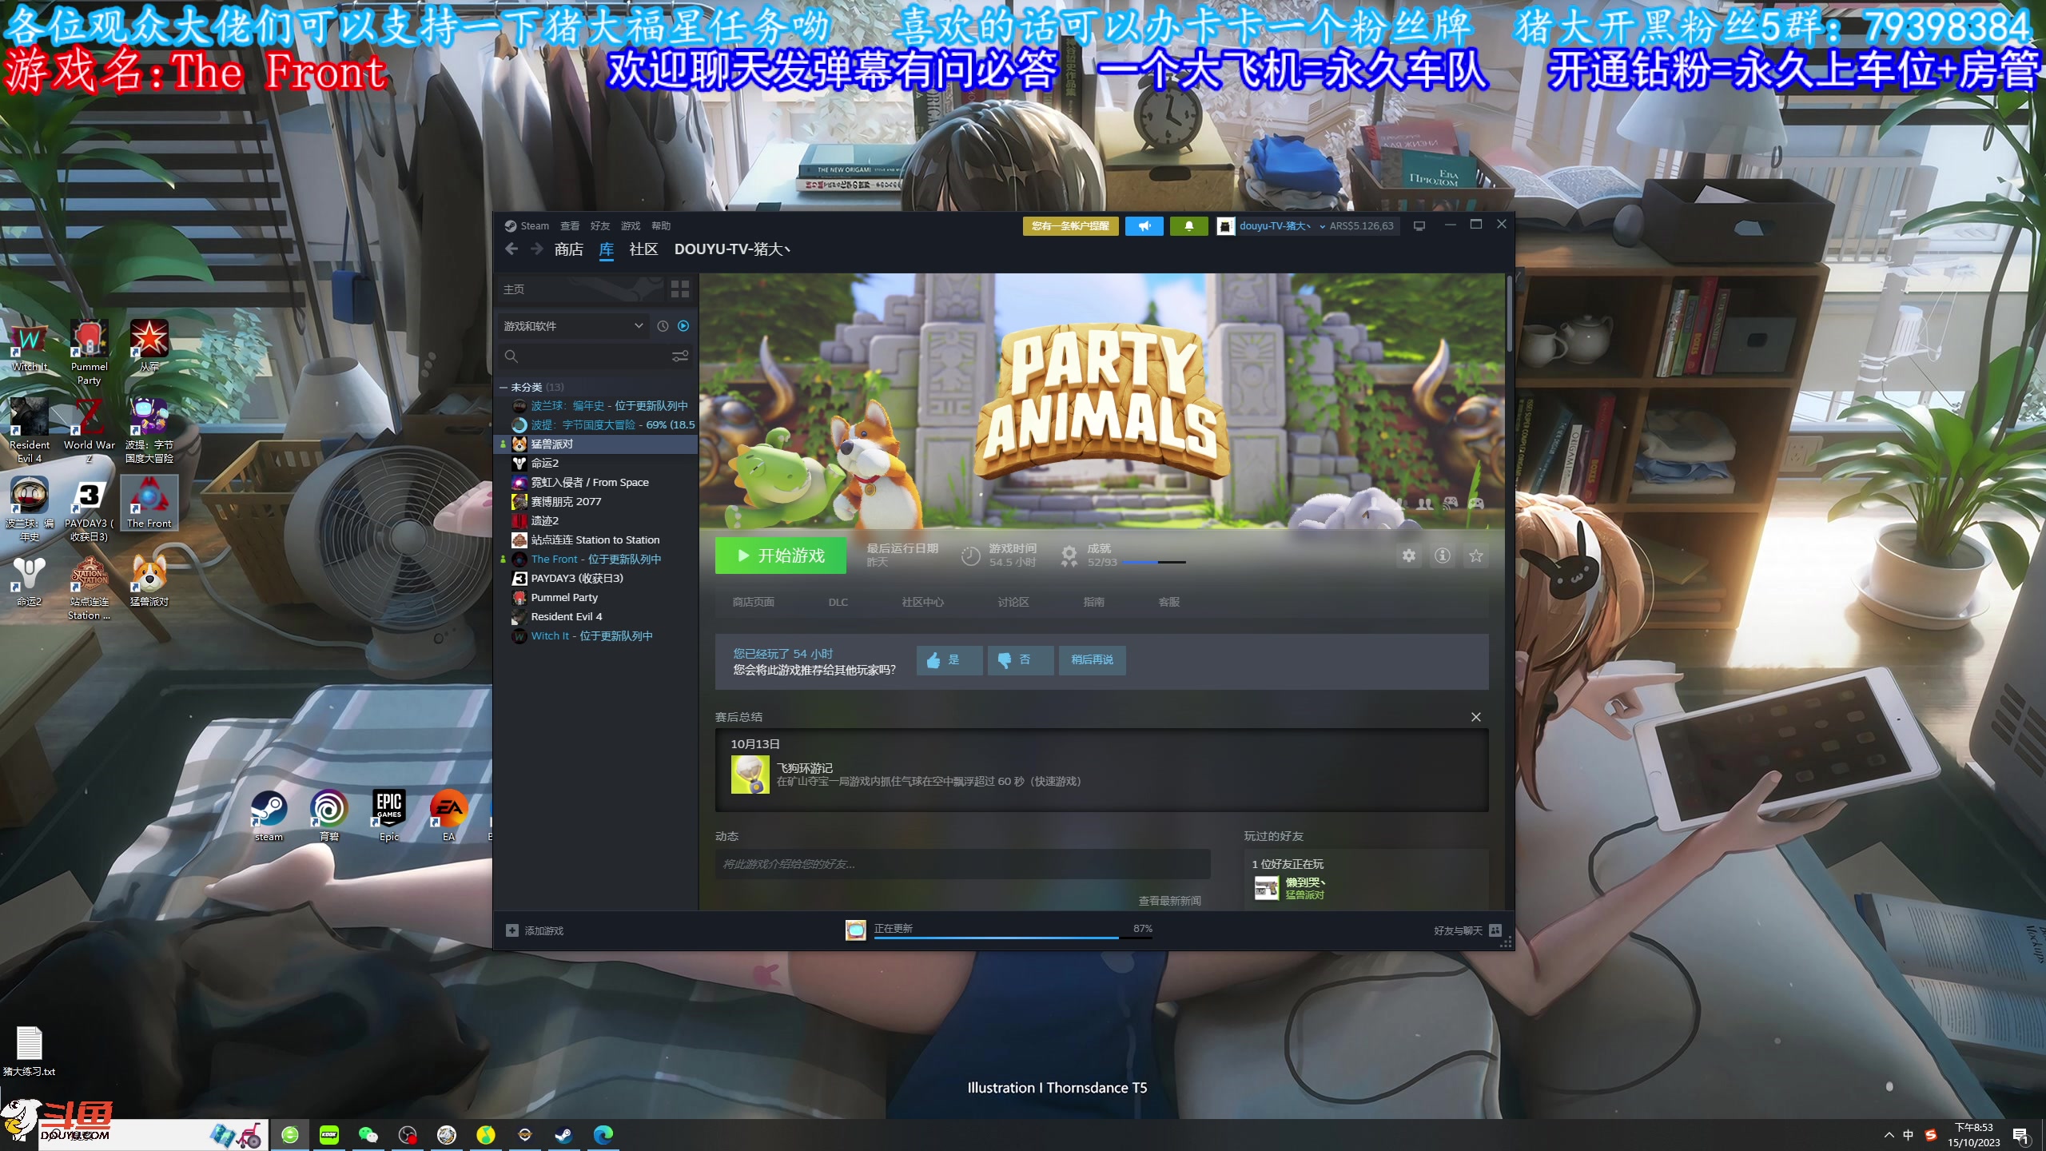Open 商店页面 tab
2046x1151 pixels.
point(754,602)
